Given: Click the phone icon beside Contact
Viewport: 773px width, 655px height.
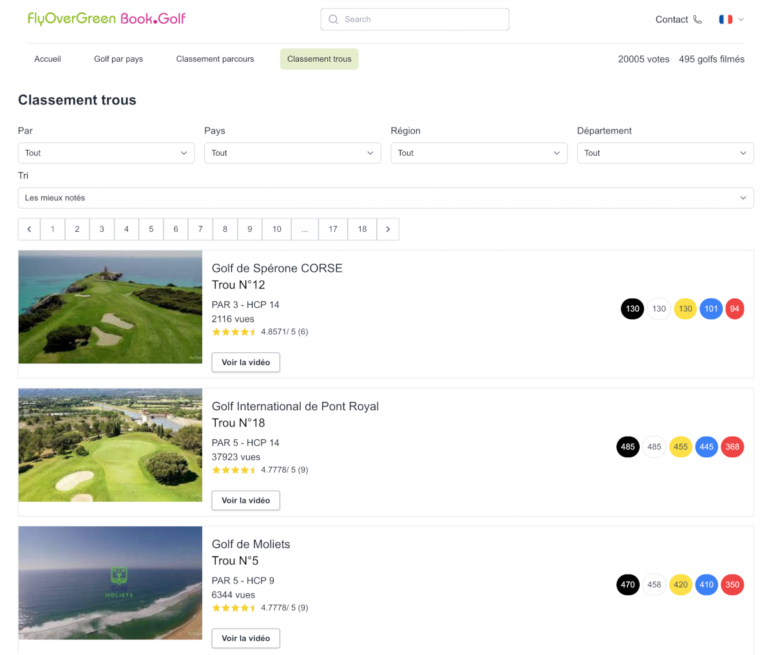Looking at the screenshot, I should 698,19.
